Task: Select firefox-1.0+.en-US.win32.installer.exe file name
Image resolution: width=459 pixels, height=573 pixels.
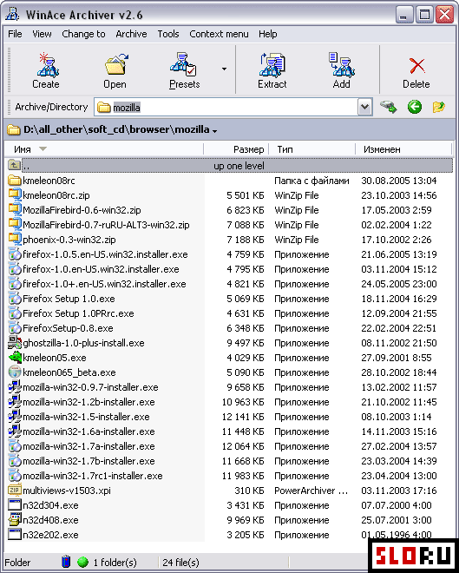Action: coord(104,284)
